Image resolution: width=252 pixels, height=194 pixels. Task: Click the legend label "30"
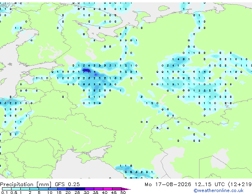click(x=86, y=192)
